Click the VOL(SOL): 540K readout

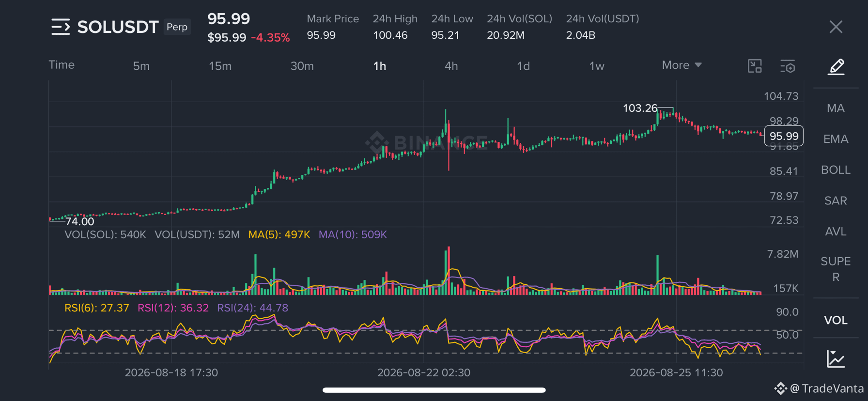105,235
